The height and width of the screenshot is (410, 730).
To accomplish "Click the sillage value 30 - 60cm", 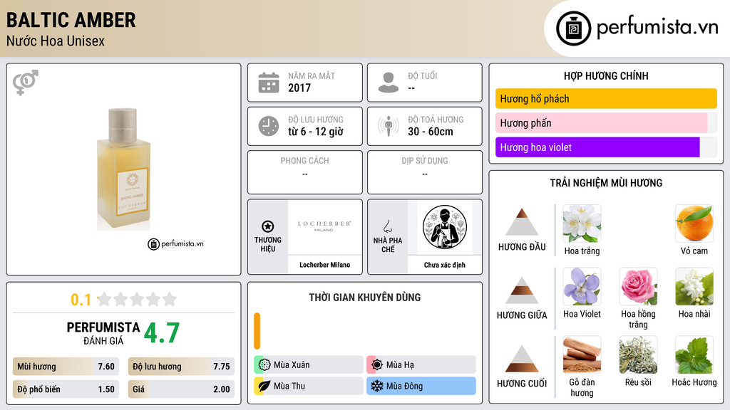I will click(431, 132).
